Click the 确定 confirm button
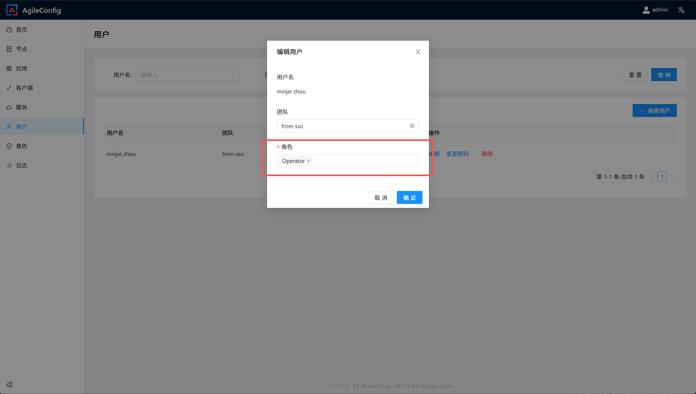696x394 pixels. click(409, 198)
